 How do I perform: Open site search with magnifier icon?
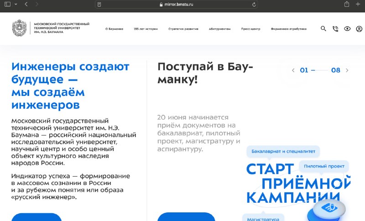click(x=323, y=29)
